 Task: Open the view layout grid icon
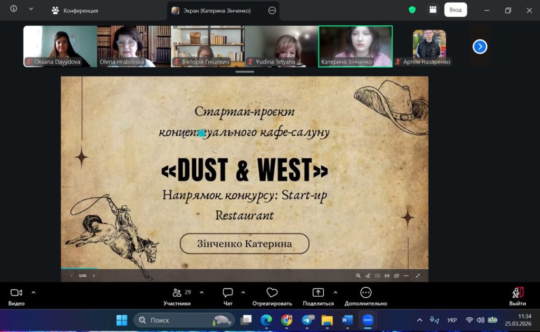(432, 10)
